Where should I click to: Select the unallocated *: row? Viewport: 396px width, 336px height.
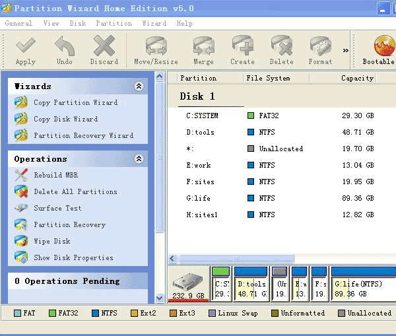[282, 149]
